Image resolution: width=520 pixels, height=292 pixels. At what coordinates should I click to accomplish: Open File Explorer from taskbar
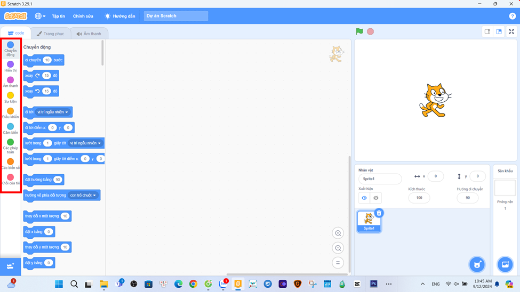coord(104,284)
